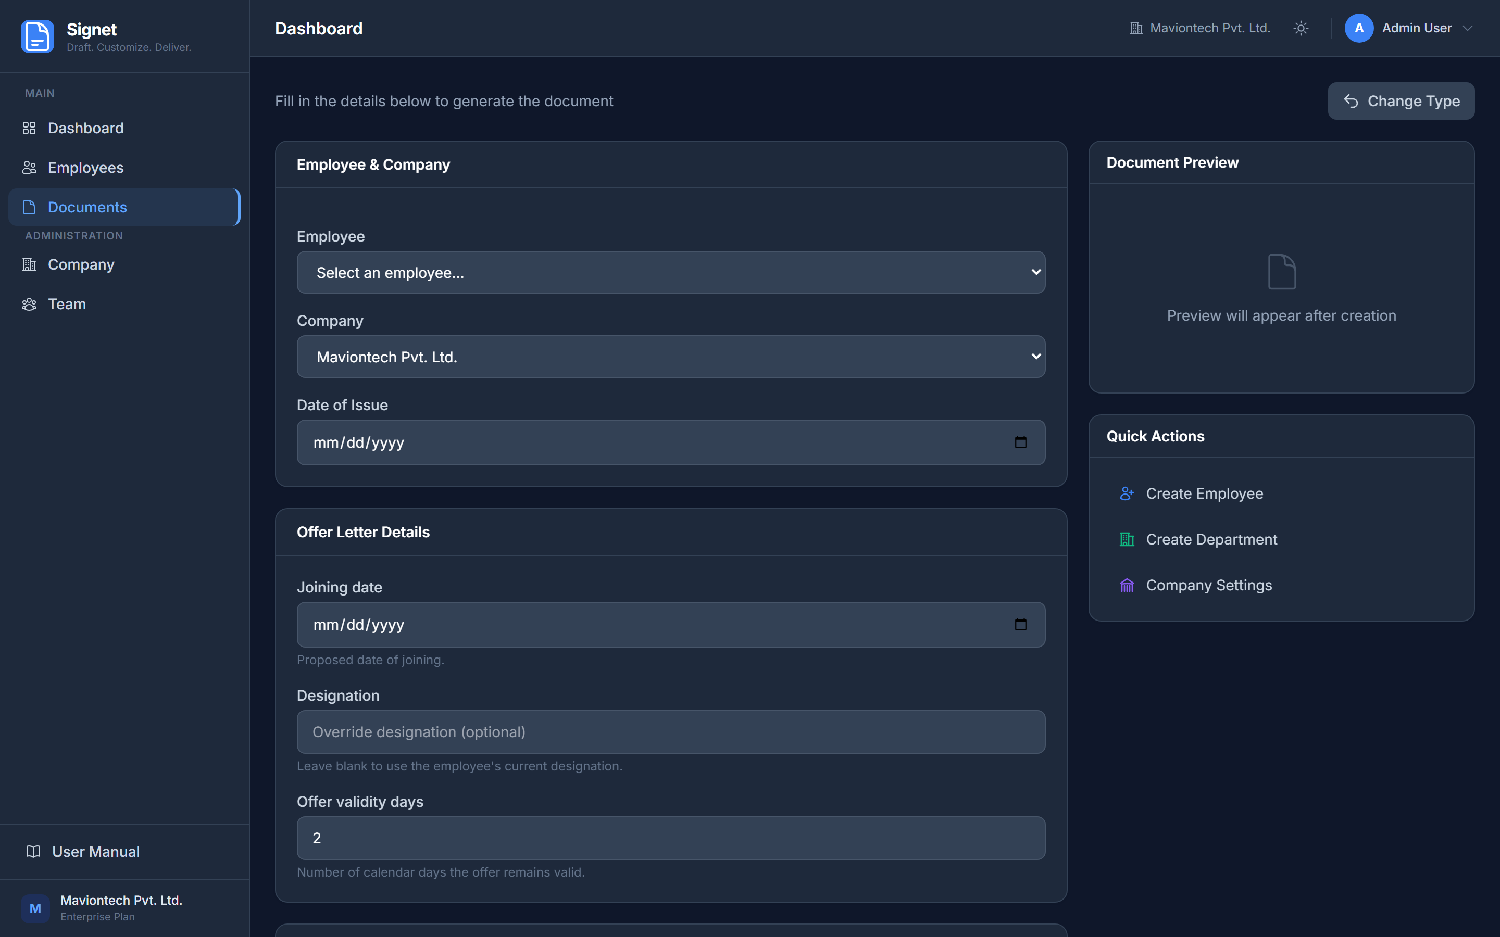The image size is (1500, 937).
Task: Click the Mavionteck building icon in header
Action: coord(1135,29)
